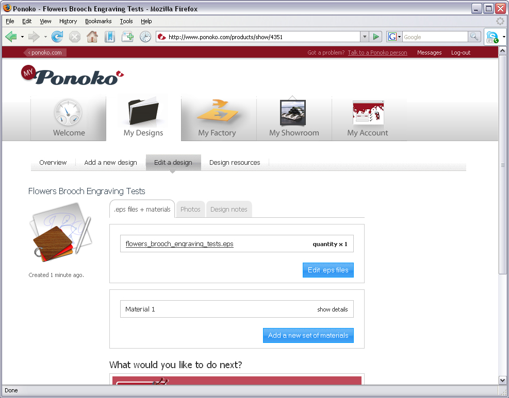Open My Account checklist icon
The height and width of the screenshot is (398, 509).
368,112
